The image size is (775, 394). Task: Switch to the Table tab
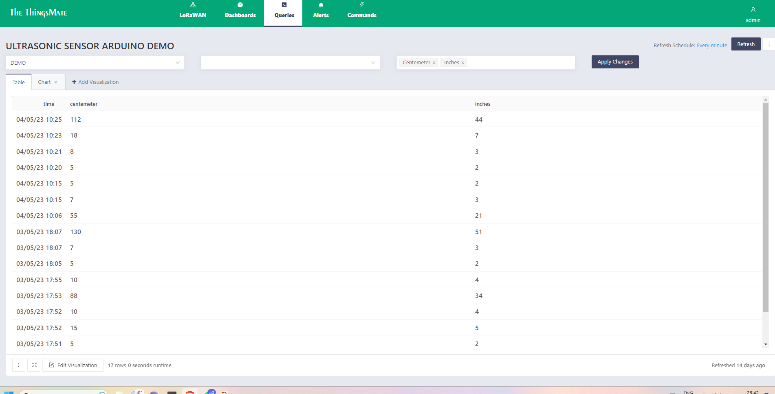pyautogui.click(x=18, y=82)
